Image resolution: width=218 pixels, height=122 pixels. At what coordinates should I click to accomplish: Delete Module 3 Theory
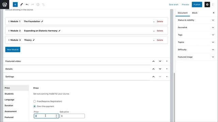click(x=160, y=40)
